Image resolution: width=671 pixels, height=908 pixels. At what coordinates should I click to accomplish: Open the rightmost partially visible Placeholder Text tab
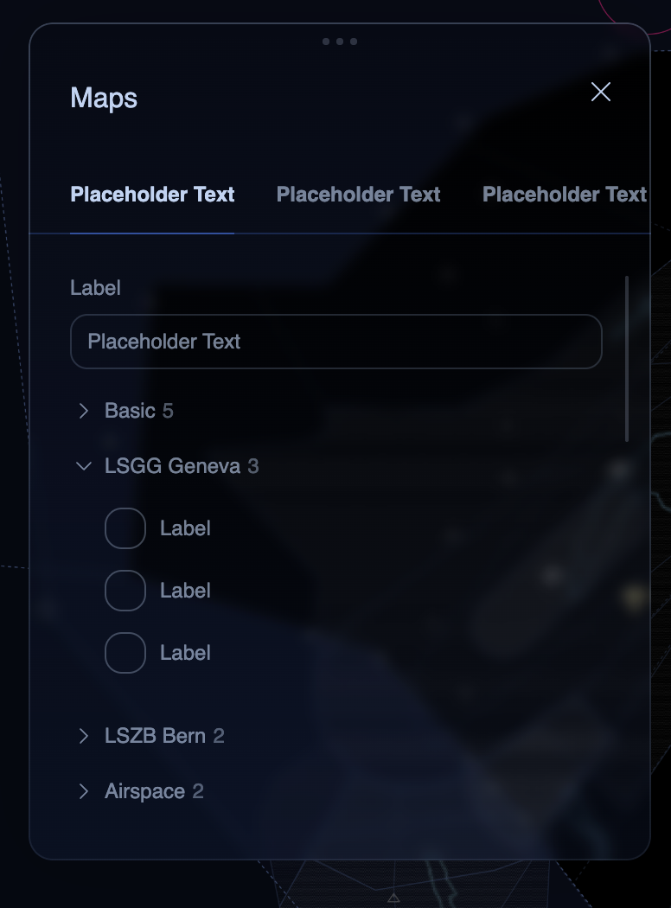click(x=564, y=195)
